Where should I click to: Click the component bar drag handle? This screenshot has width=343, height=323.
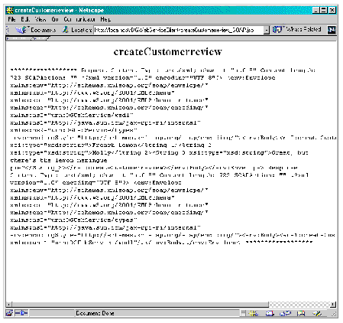point(243,313)
